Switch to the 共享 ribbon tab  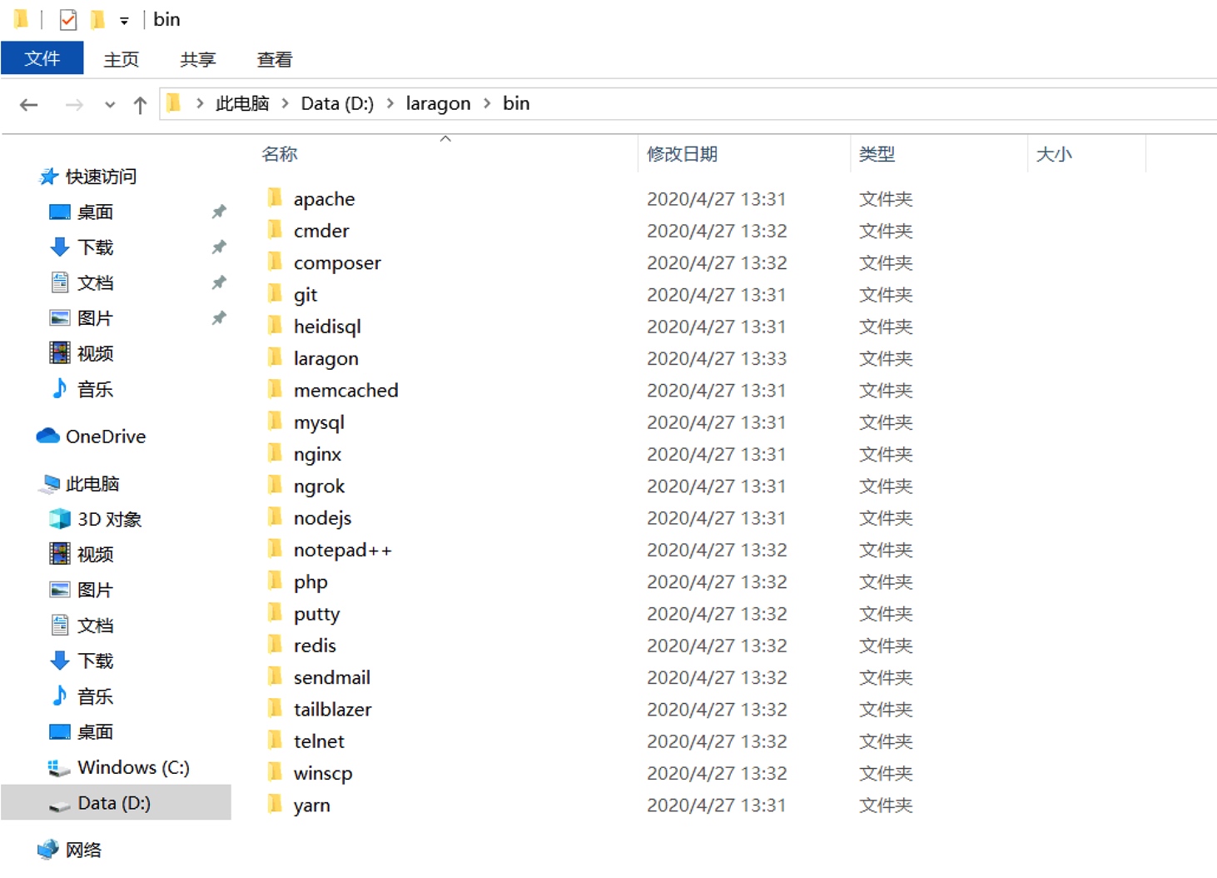tap(197, 59)
